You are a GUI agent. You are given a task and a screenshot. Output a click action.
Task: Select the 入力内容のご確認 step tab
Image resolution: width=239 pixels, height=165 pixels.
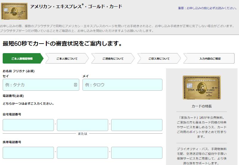tap(210, 58)
